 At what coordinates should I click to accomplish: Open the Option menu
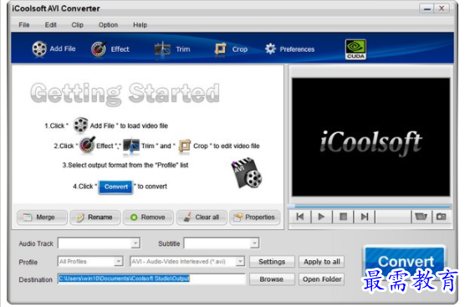(x=108, y=25)
